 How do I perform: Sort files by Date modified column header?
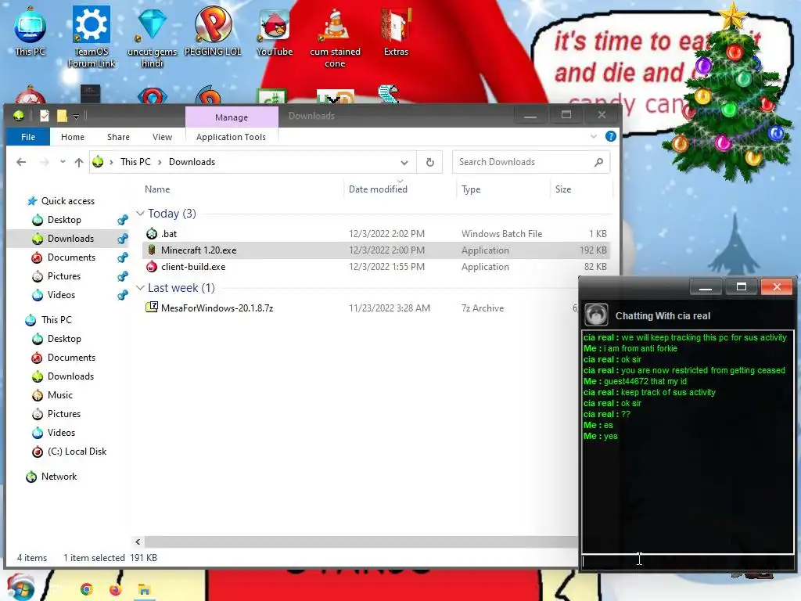(378, 189)
